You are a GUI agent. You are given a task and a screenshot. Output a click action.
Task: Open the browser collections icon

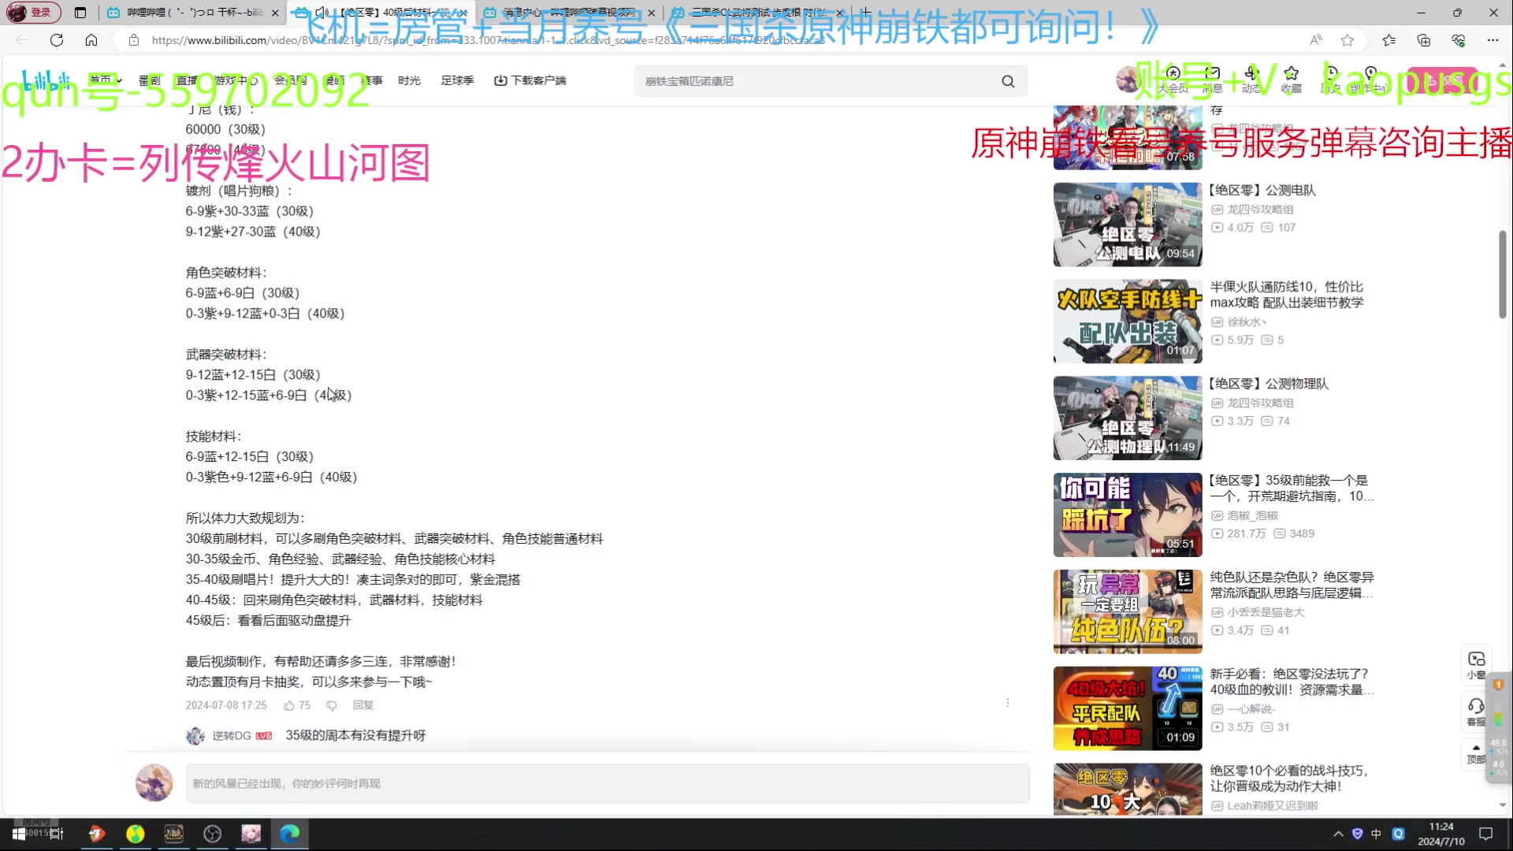coord(1423,40)
